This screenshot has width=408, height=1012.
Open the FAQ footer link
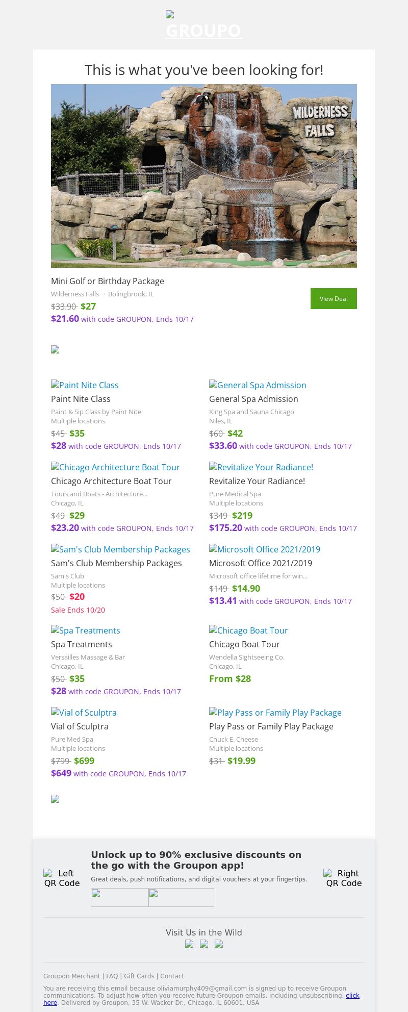[112, 976]
